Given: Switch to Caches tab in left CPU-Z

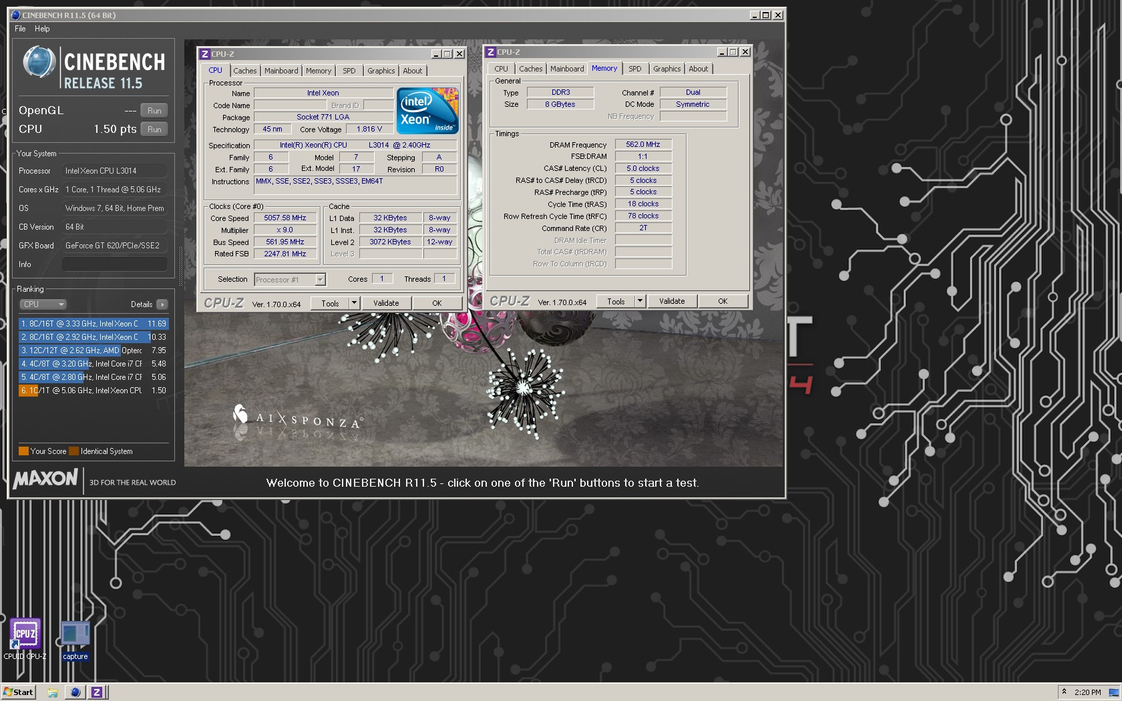Looking at the screenshot, I should tap(244, 71).
